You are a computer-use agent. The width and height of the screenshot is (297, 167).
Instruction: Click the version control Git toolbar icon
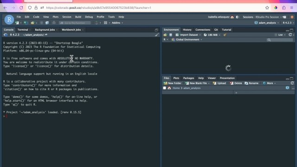(x=97, y=23)
